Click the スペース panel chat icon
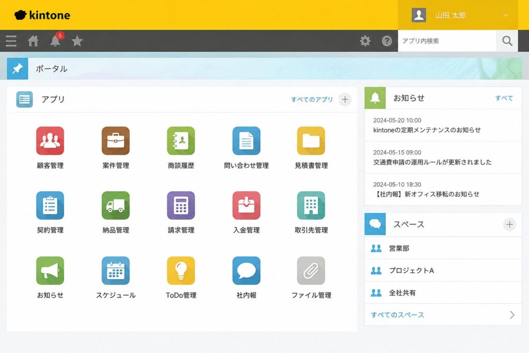 point(375,224)
